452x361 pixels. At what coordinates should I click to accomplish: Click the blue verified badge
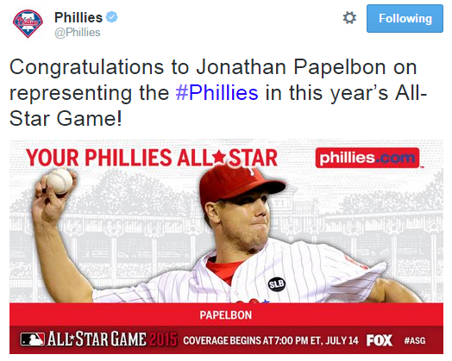click(x=112, y=17)
